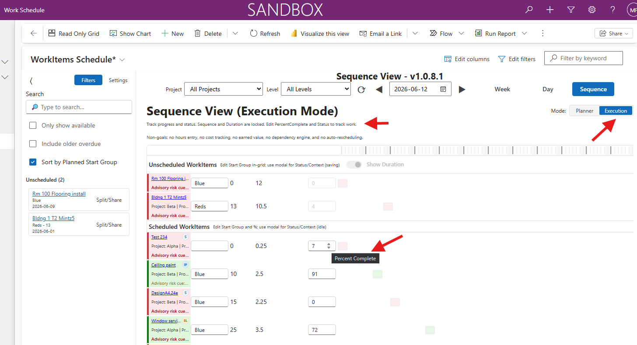Select Execution mode

616,111
